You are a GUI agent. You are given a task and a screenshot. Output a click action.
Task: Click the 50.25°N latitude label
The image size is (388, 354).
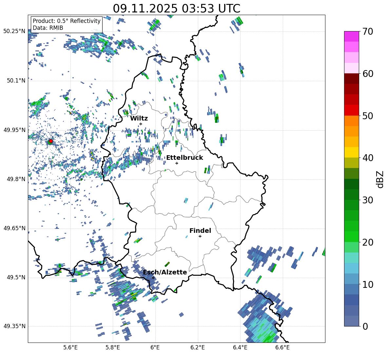[14, 31]
